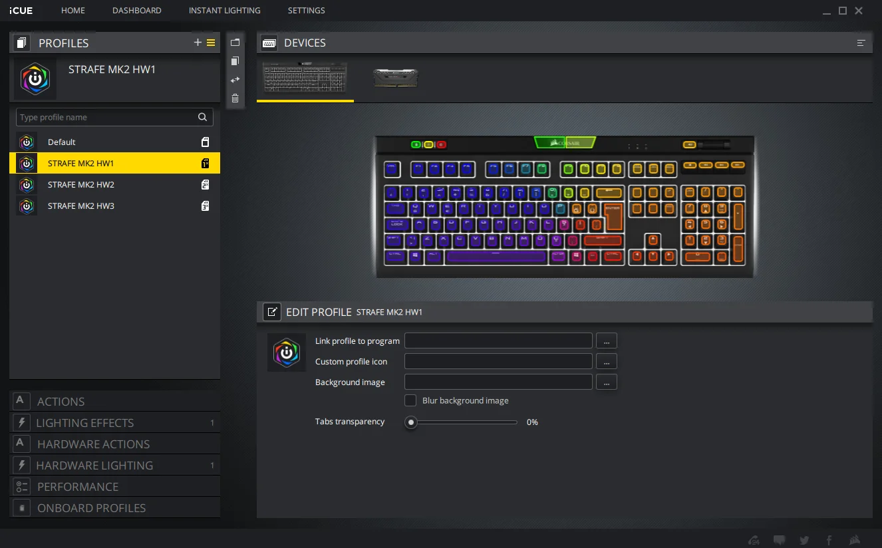Expand the LIGHTING EFFECTS section
Image resolution: width=882 pixels, height=548 pixels.
coord(114,423)
